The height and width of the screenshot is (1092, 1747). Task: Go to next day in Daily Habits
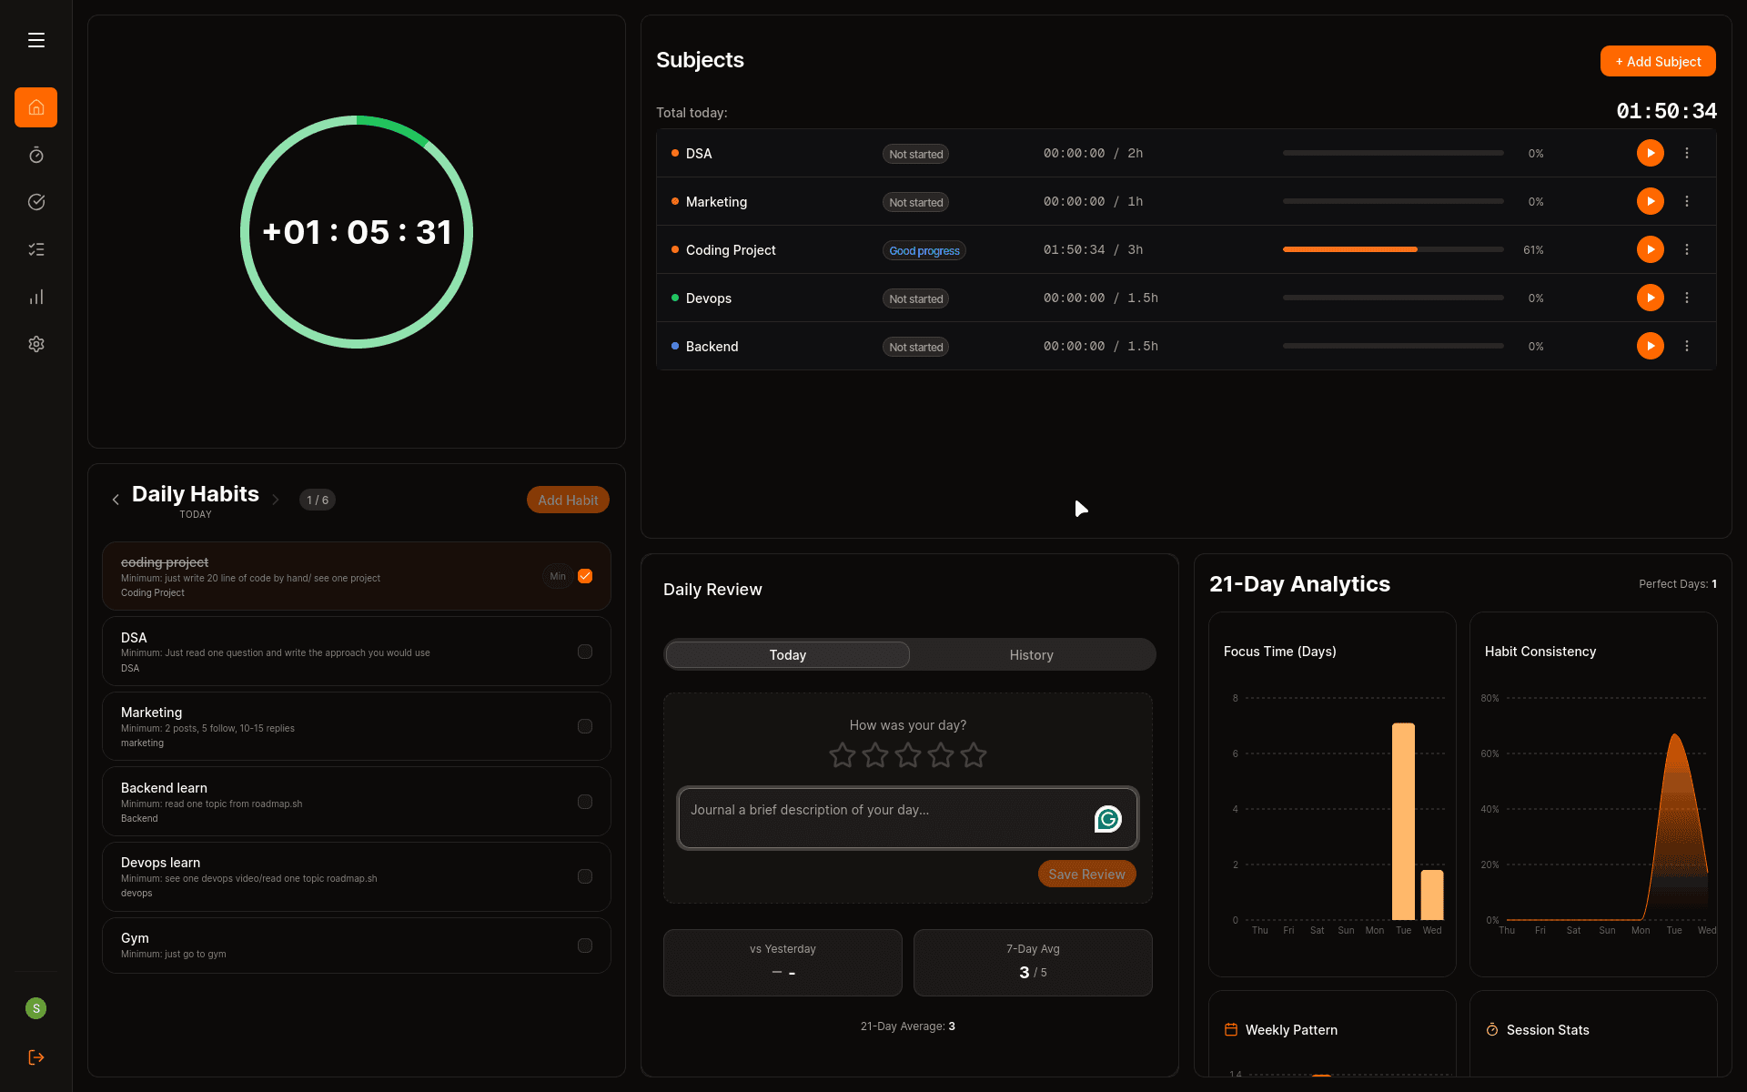click(276, 500)
